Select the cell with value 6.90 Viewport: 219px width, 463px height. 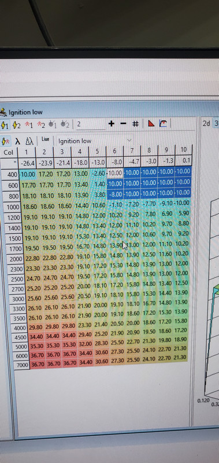coord(167,214)
